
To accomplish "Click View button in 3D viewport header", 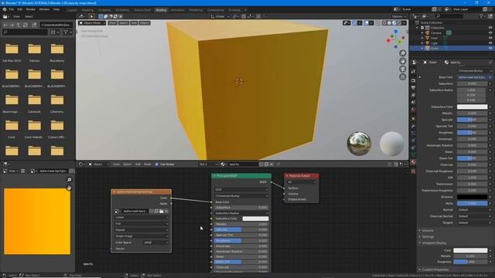I will pos(112,23).
